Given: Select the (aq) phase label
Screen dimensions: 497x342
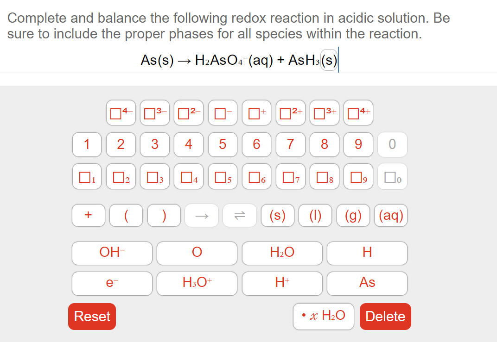Looking at the screenshot, I should click(x=390, y=215).
